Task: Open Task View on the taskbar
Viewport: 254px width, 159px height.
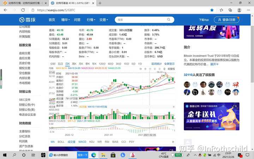Action: pos(33,155)
